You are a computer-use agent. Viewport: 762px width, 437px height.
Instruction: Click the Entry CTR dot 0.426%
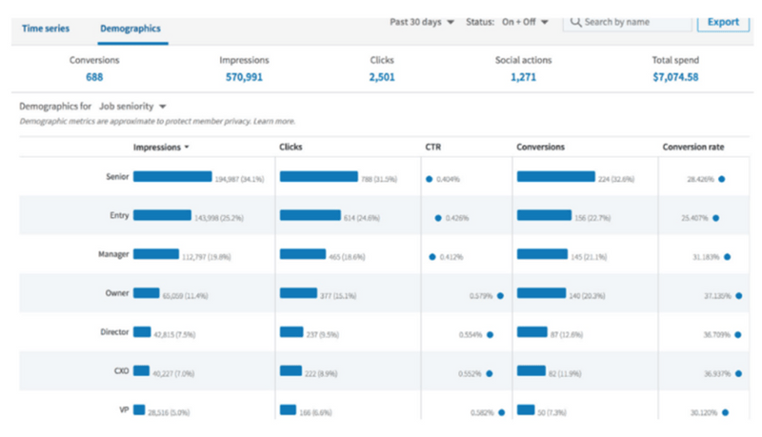438,218
